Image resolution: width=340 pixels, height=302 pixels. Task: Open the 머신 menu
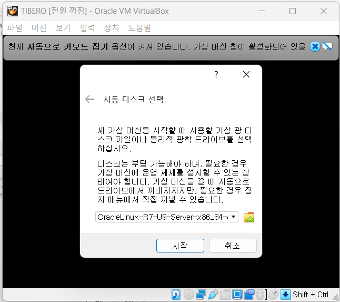coord(39,28)
